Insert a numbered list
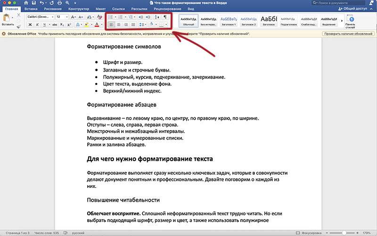The width and height of the screenshot is (377, 236). click(121, 17)
